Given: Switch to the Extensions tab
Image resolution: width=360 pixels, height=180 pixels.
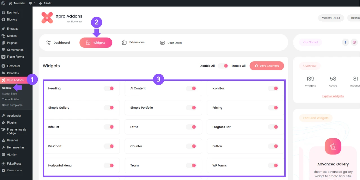Looking at the screenshot, I should [133, 42].
